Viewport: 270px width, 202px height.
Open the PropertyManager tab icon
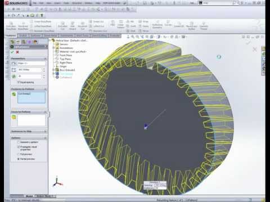pos(18,42)
